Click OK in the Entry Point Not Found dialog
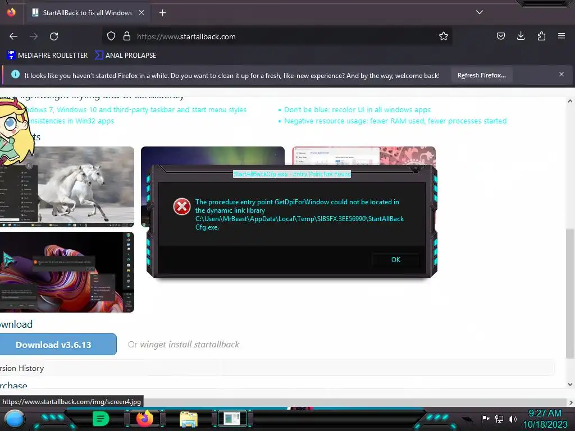This screenshot has height=431, width=575. tap(396, 260)
